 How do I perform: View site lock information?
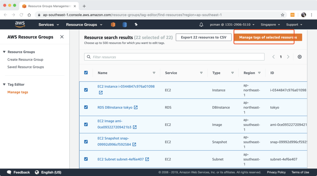click(39, 15)
